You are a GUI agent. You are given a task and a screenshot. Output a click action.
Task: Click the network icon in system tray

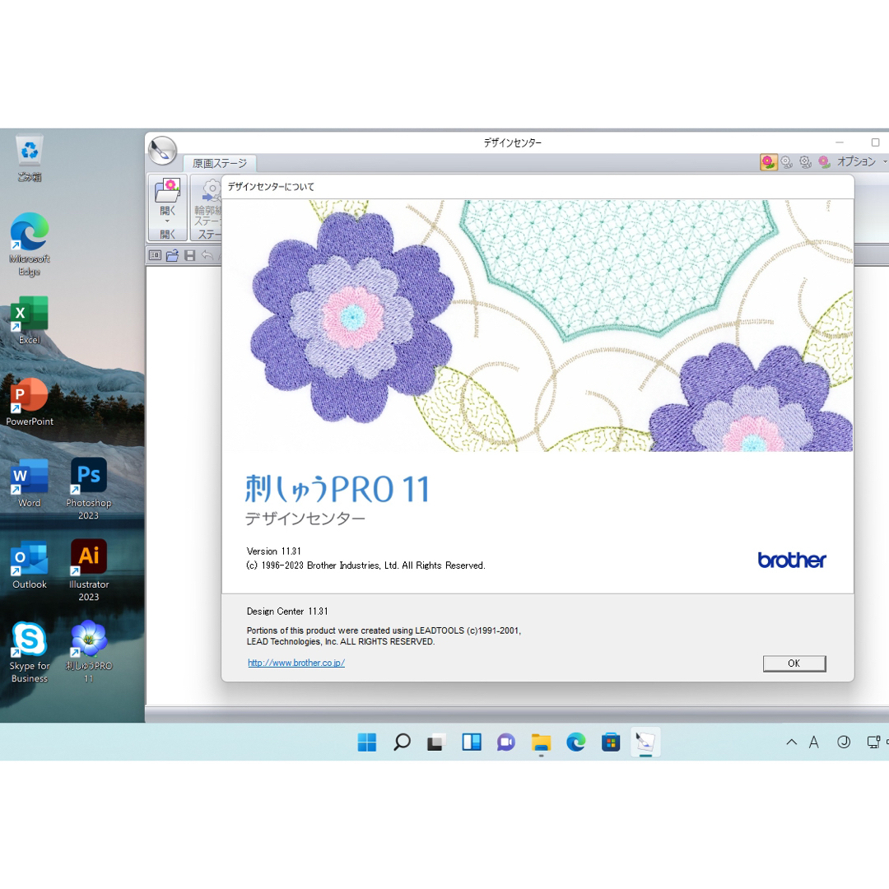tap(873, 742)
